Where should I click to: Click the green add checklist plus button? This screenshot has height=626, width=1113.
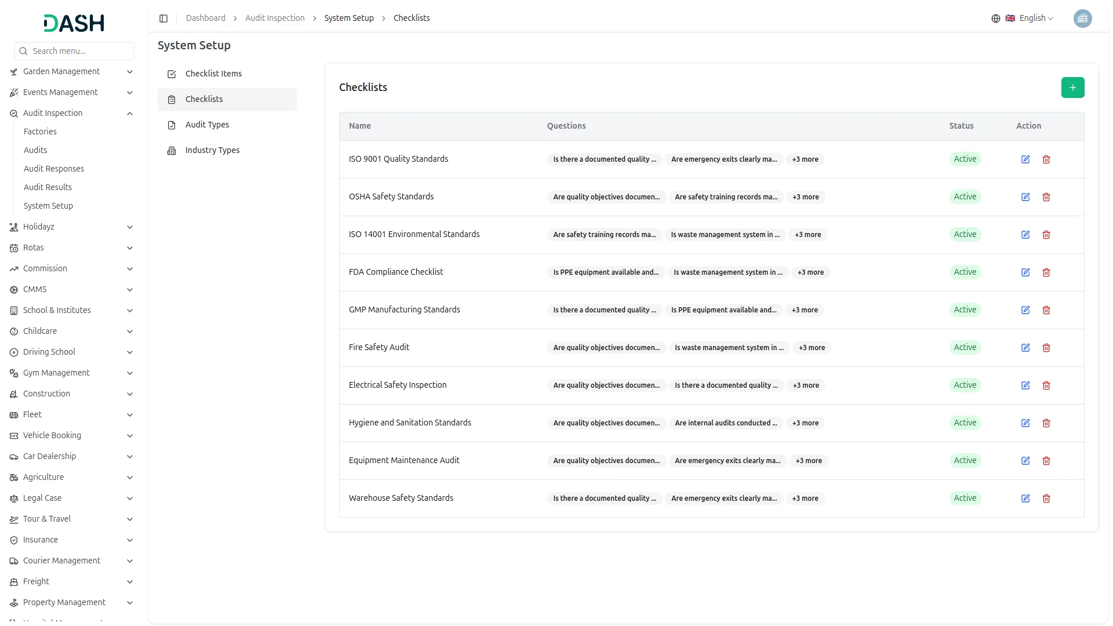(x=1072, y=88)
